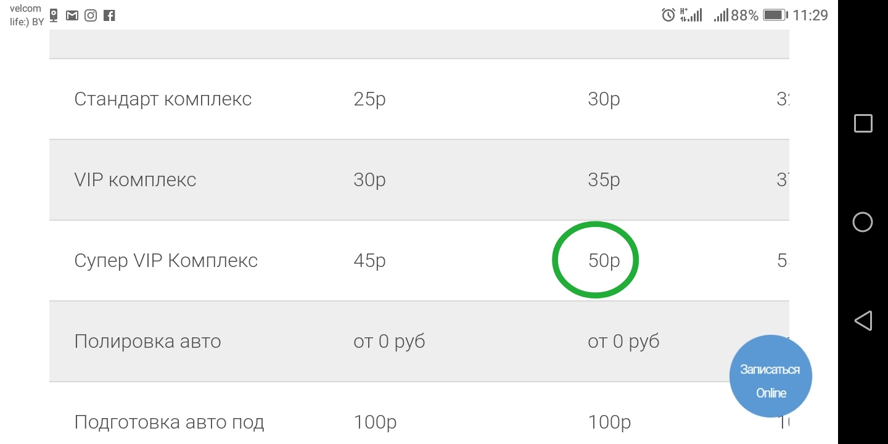The height and width of the screenshot is (444, 888).
Task: Tap the Gmail notification icon
Action: pos(72,15)
